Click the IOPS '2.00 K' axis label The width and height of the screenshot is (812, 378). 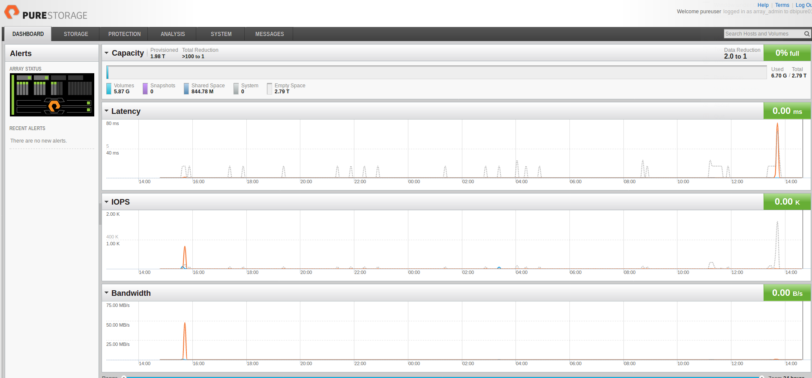click(113, 214)
